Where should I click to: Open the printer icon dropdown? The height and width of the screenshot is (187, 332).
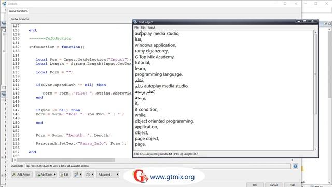(92, 175)
